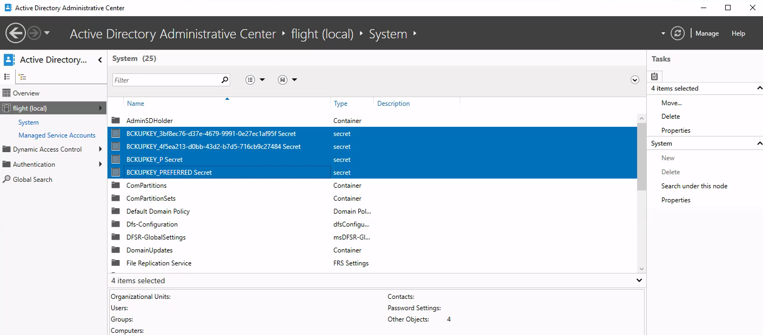Screen dimensions: 763x335
Task: Click Search under this node task
Action: 694,186
